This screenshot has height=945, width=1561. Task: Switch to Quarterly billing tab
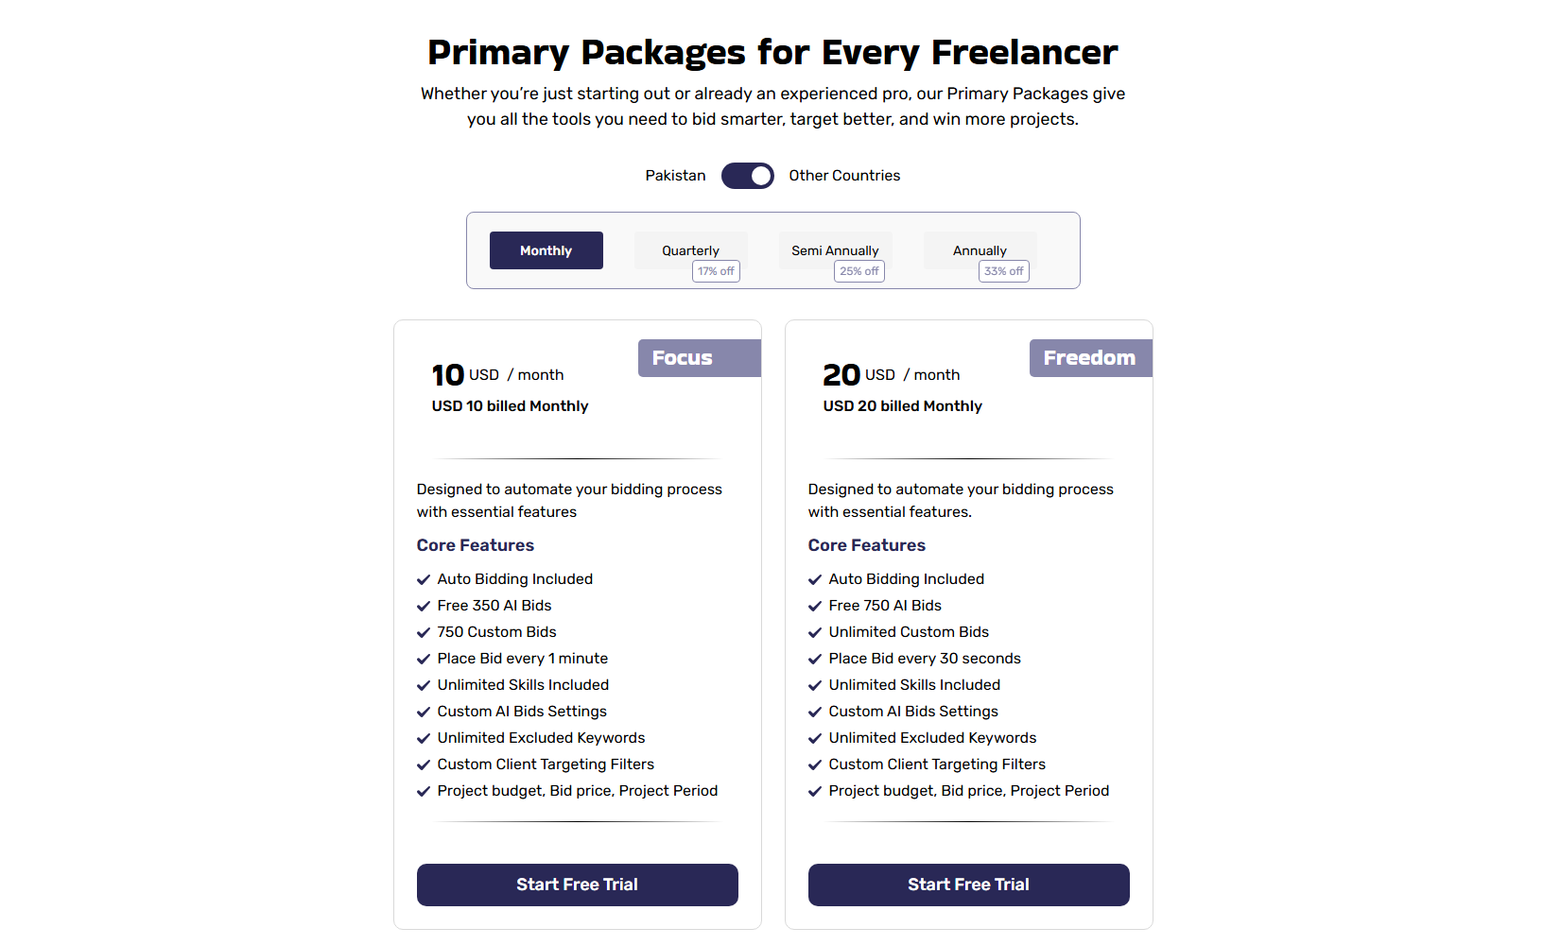click(x=690, y=250)
